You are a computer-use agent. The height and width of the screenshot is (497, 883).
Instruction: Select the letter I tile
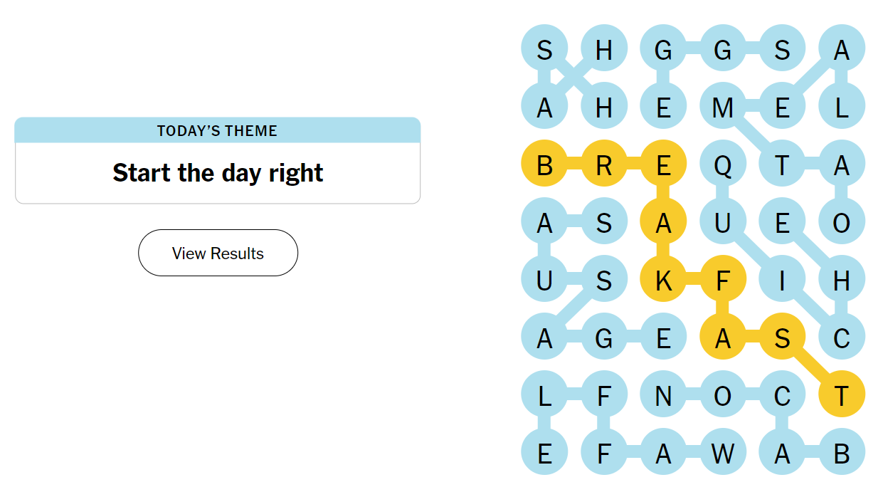tap(782, 280)
